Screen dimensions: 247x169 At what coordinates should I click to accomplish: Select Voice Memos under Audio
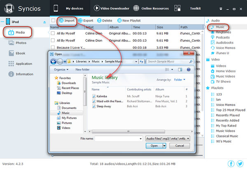coord(223,48)
